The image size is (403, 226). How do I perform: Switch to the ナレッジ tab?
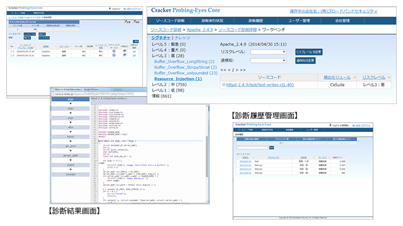(182, 38)
